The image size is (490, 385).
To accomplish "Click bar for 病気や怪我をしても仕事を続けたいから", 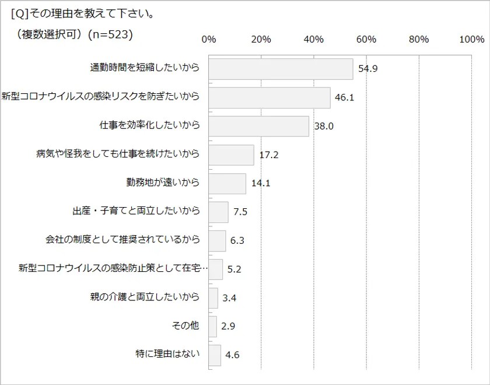I will (x=231, y=155).
